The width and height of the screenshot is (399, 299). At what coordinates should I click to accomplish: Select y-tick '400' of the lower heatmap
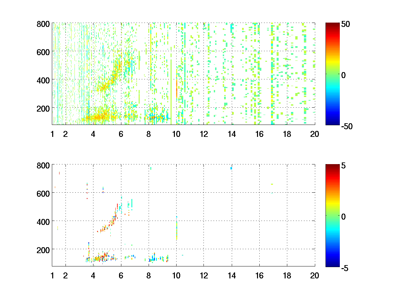point(43,221)
